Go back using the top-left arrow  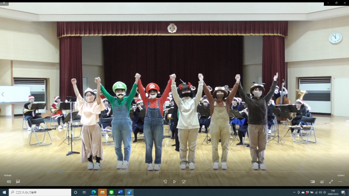click(4, 3)
